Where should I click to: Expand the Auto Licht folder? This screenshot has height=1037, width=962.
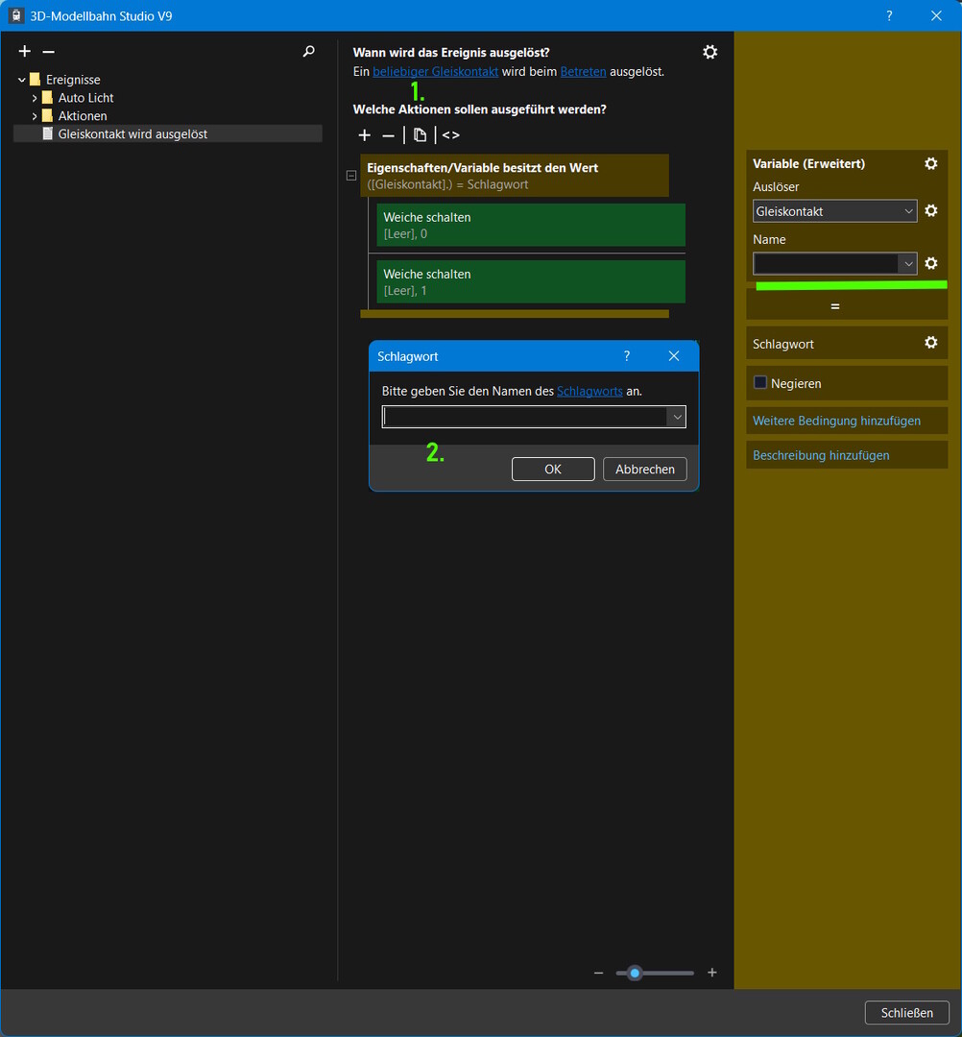(x=35, y=98)
